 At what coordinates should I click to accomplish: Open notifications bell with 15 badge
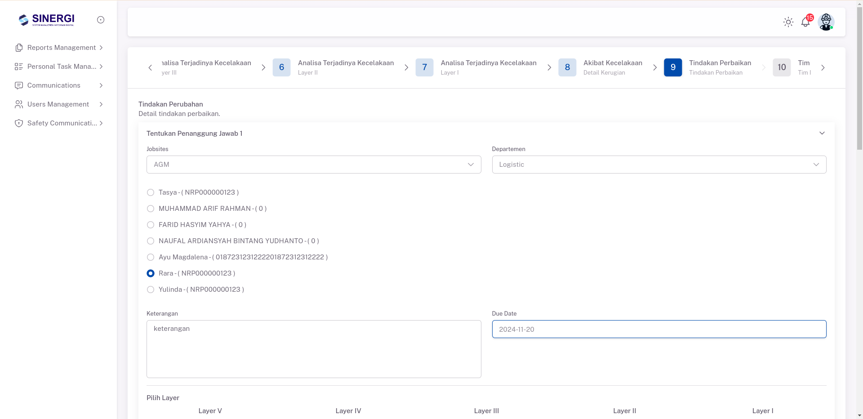pyautogui.click(x=806, y=22)
